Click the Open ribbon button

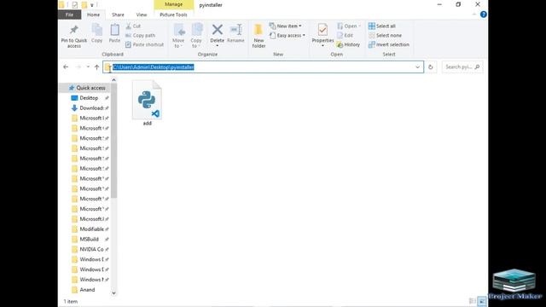point(348,26)
